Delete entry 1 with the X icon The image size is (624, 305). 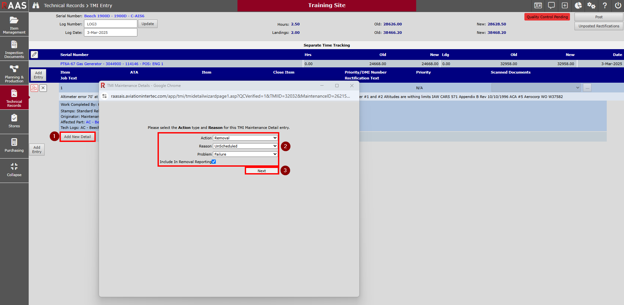point(43,88)
